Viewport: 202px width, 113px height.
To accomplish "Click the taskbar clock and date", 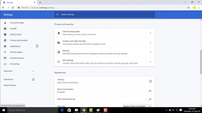I will (x=192, y=110).
